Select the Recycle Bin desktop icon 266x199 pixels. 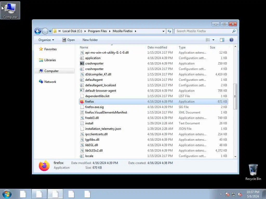pos(253,172)
